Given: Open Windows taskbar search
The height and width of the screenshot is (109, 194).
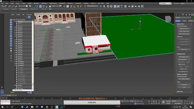Looking at the screenshot, I should (x=7, y=107).
